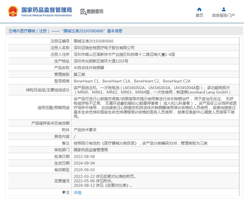The height and width of the screenshot is (201, 244).
Task: Select the registrant name 深圳迈瑞生物医疗电子股份有限公司
Action: pyautogui.click(x=104, y=48)
